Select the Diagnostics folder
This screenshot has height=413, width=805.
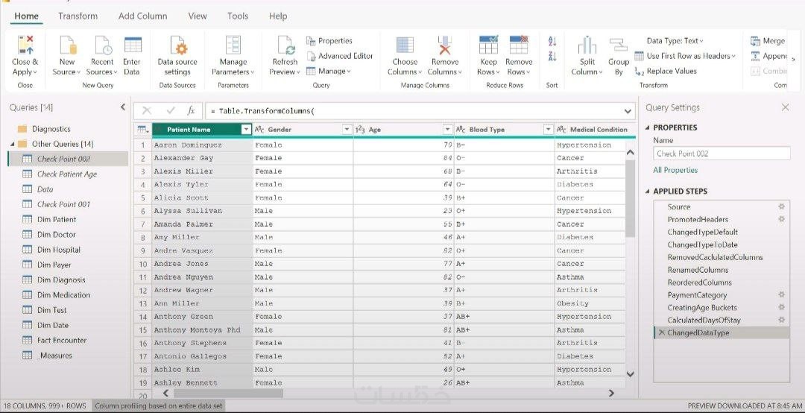click(51, 129)
